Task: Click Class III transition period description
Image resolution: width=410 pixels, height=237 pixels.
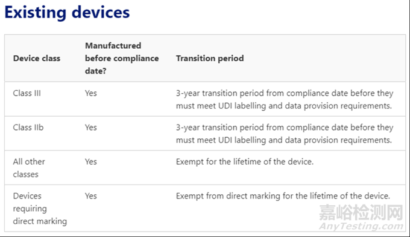Action: pyautogui.click(x=285, y=99)
